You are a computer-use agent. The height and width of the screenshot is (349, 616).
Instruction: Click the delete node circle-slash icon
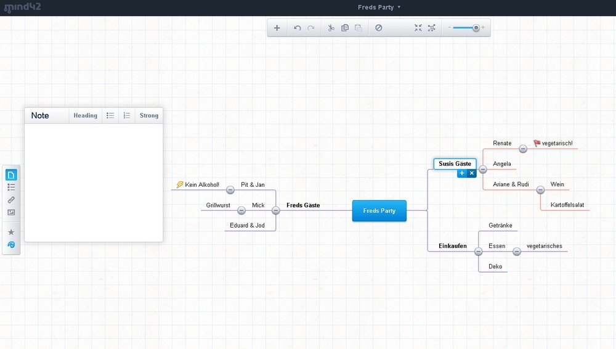pos(379,28)
